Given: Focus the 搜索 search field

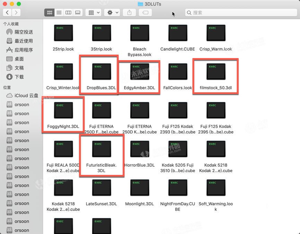Looking at the screenshot, I should [x=241, y=12].
